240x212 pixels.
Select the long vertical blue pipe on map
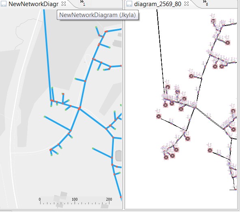click(47, 55)
